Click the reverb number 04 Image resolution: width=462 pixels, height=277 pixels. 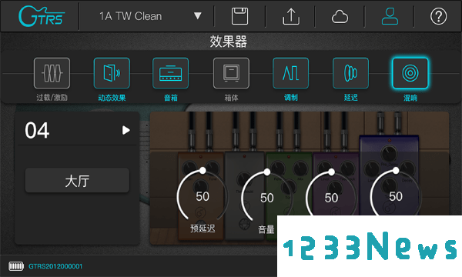(37, 130)
